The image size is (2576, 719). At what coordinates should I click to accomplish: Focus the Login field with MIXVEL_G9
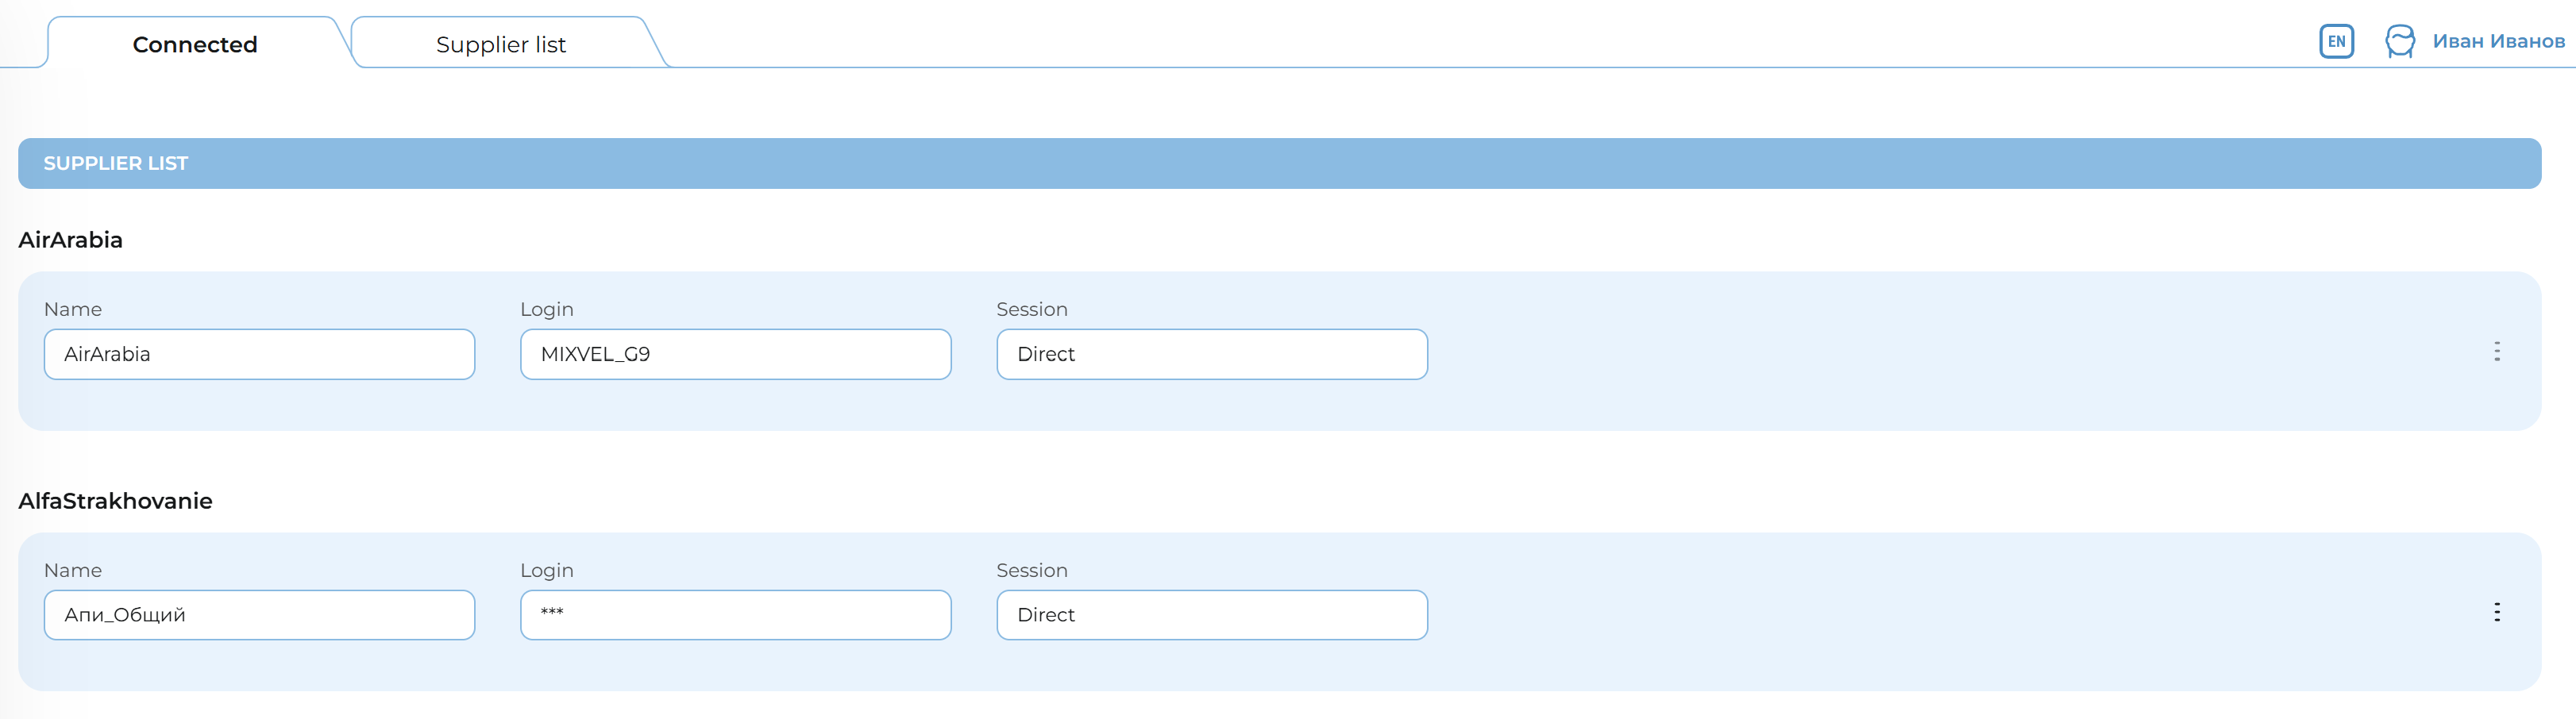[735, 354]
